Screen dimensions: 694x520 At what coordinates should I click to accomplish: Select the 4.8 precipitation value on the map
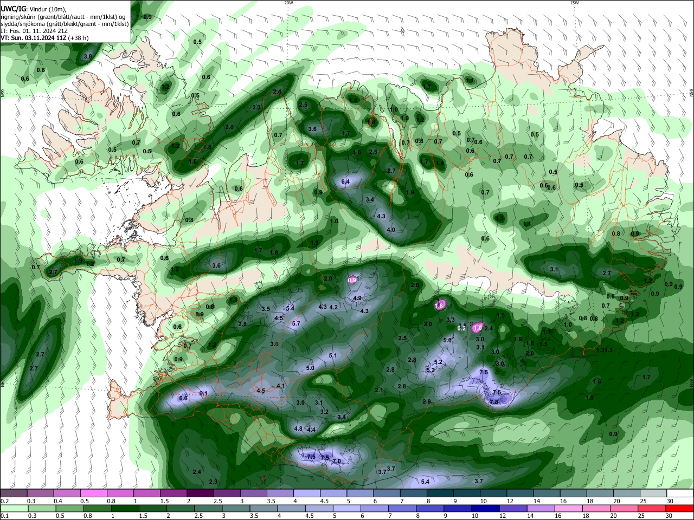click(x=298, y=428)
